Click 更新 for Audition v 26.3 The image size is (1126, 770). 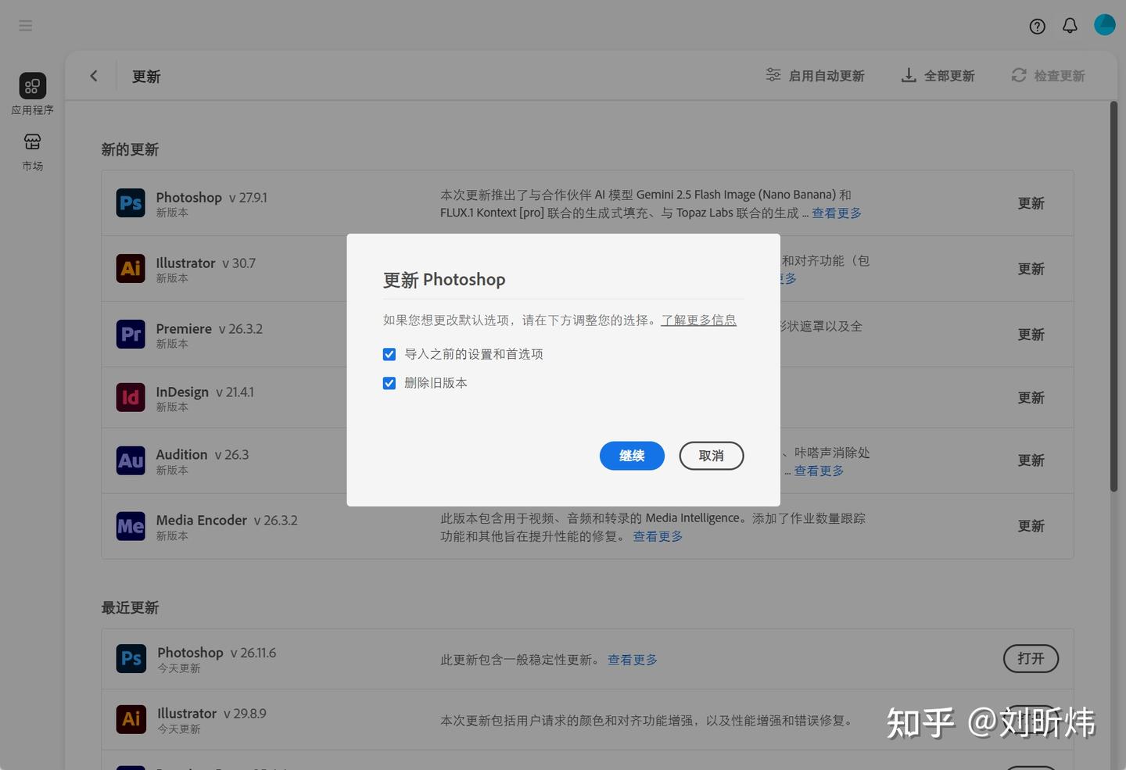pos(1031,460)
